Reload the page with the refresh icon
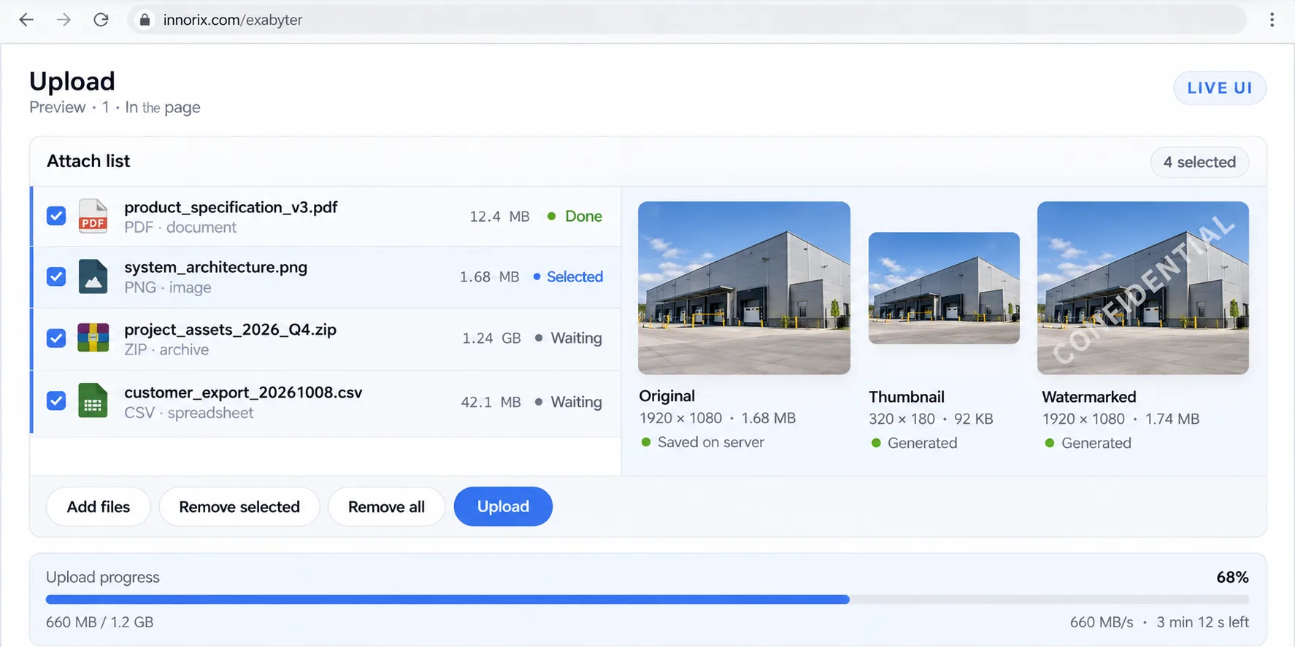 pyautogui.click(x=101, y=20)
